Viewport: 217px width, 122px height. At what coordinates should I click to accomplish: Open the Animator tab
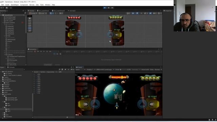click(x=72, y=11)
